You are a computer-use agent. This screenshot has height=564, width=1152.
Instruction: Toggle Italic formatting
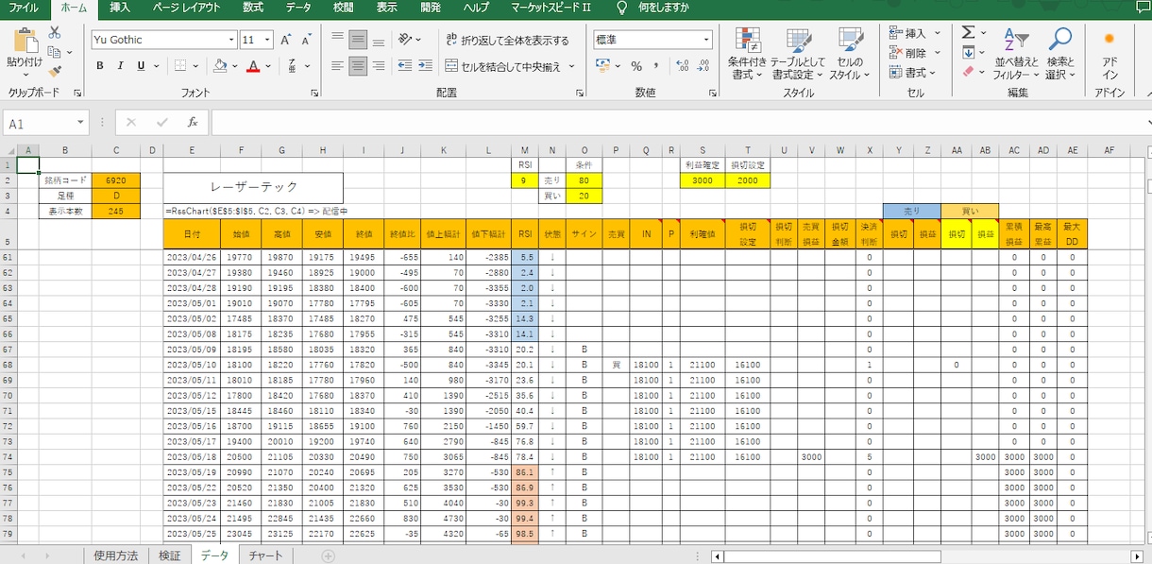[120, 66]
